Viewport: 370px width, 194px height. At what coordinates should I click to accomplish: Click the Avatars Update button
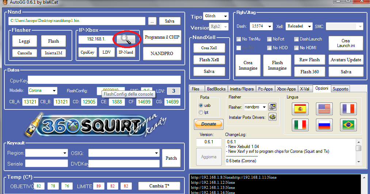click(x=346, y=60)
